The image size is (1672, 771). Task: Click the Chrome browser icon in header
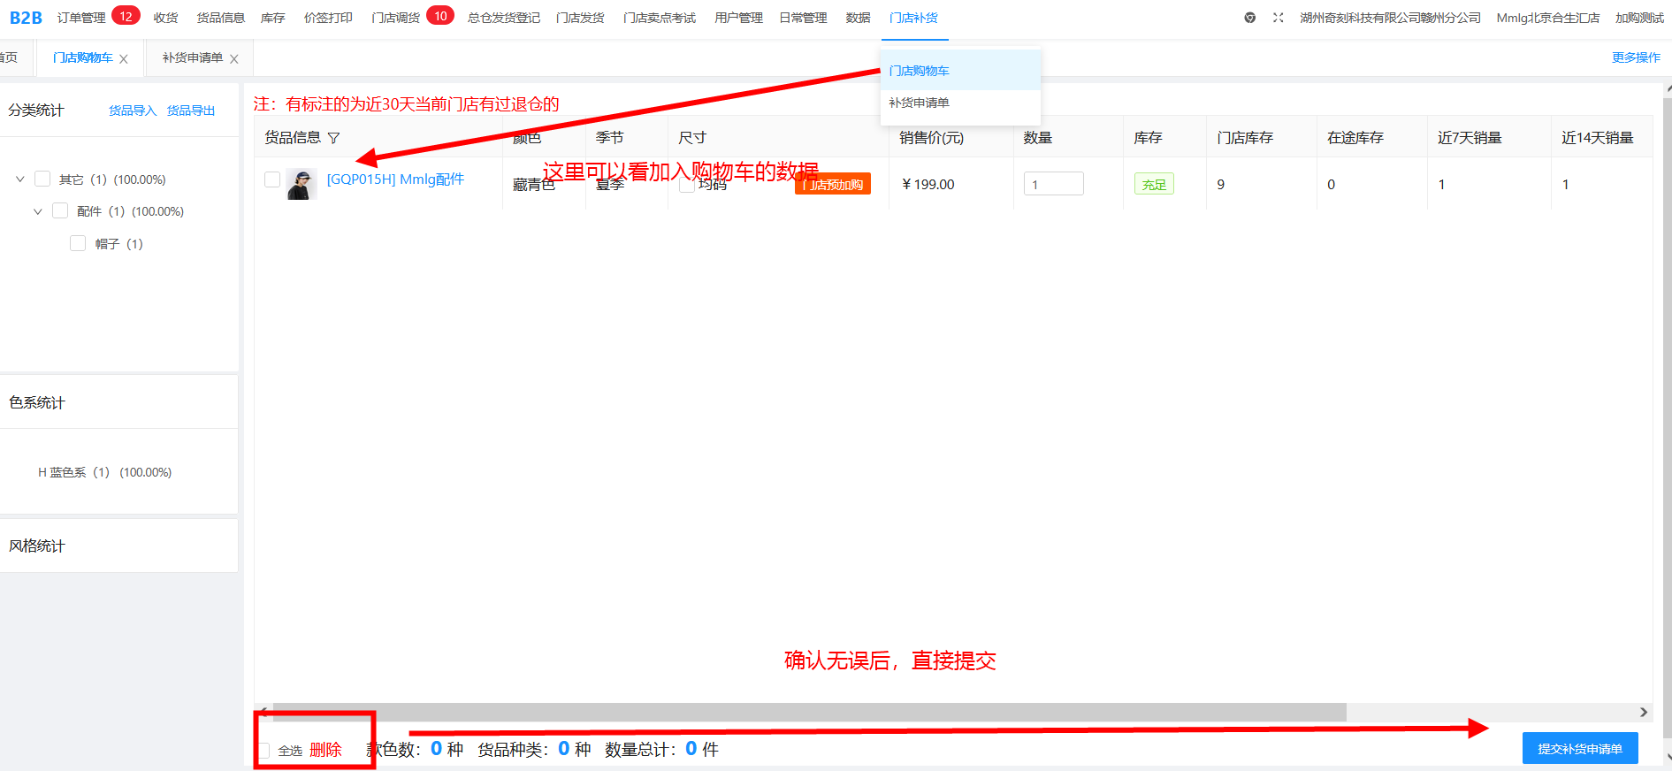(1249, 18)
